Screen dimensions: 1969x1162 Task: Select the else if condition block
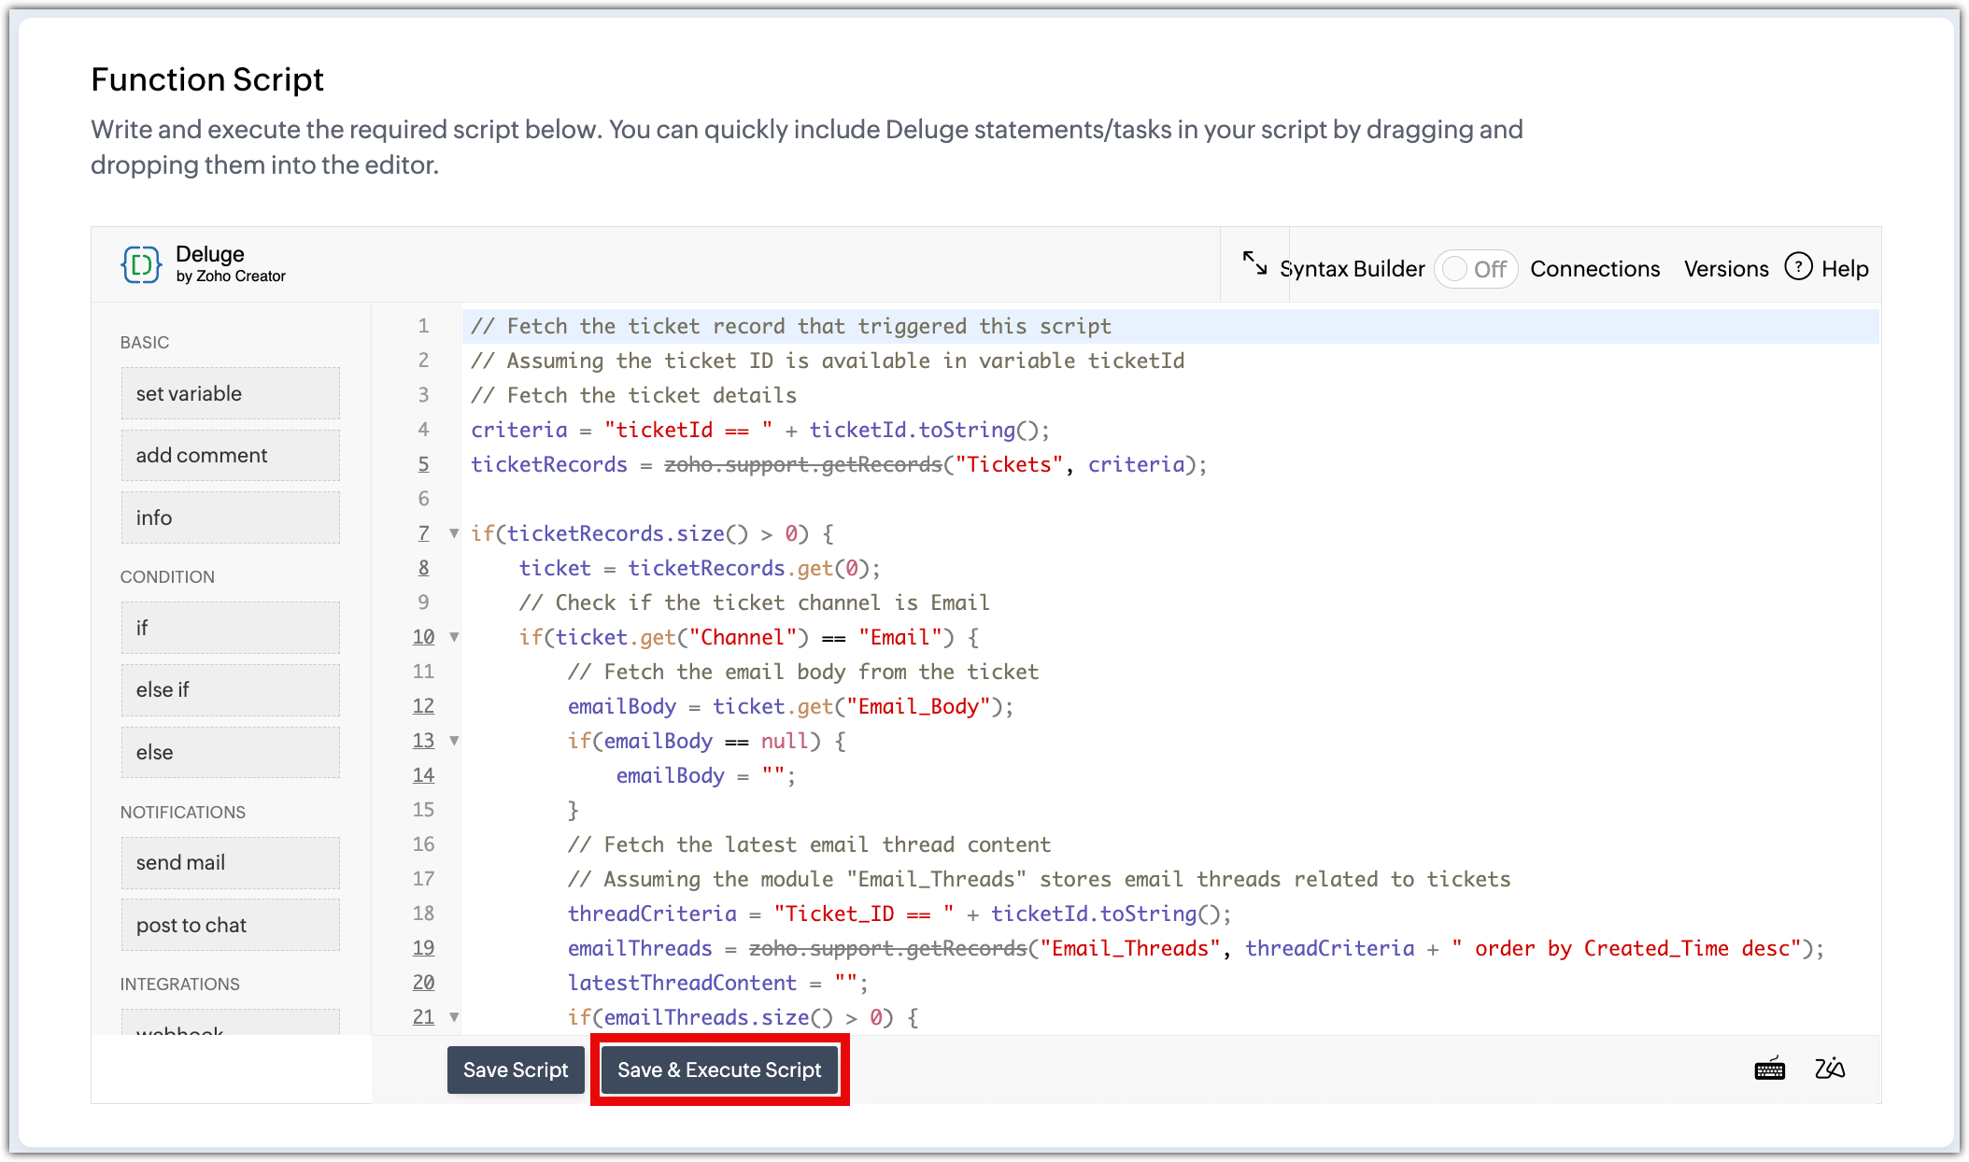pos(230,689)
